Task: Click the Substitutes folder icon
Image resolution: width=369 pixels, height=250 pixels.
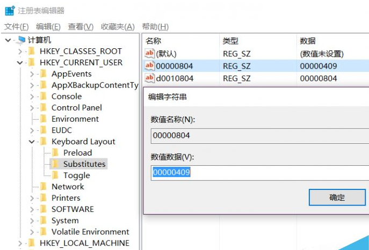Action: click(55, 164)
